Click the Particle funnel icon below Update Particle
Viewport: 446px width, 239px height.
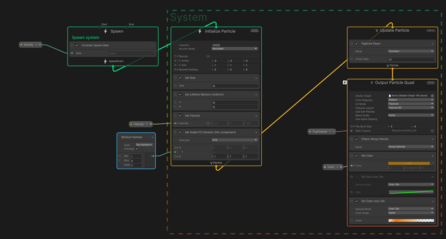coord(388,66)
